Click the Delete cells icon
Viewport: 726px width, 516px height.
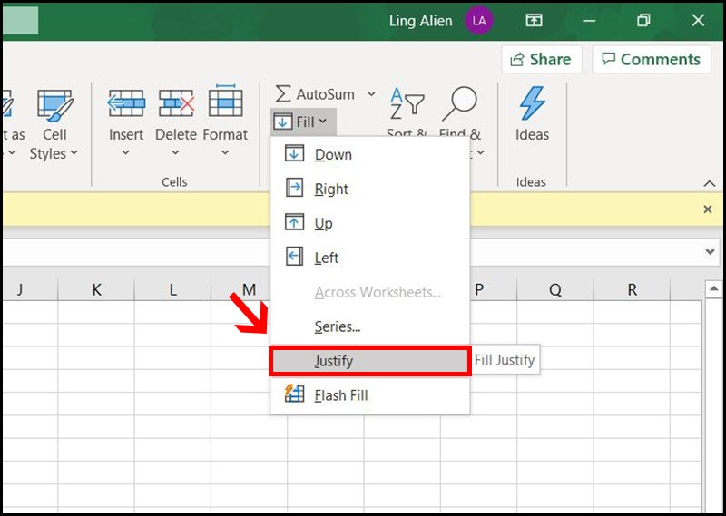(x=176, y=103)
